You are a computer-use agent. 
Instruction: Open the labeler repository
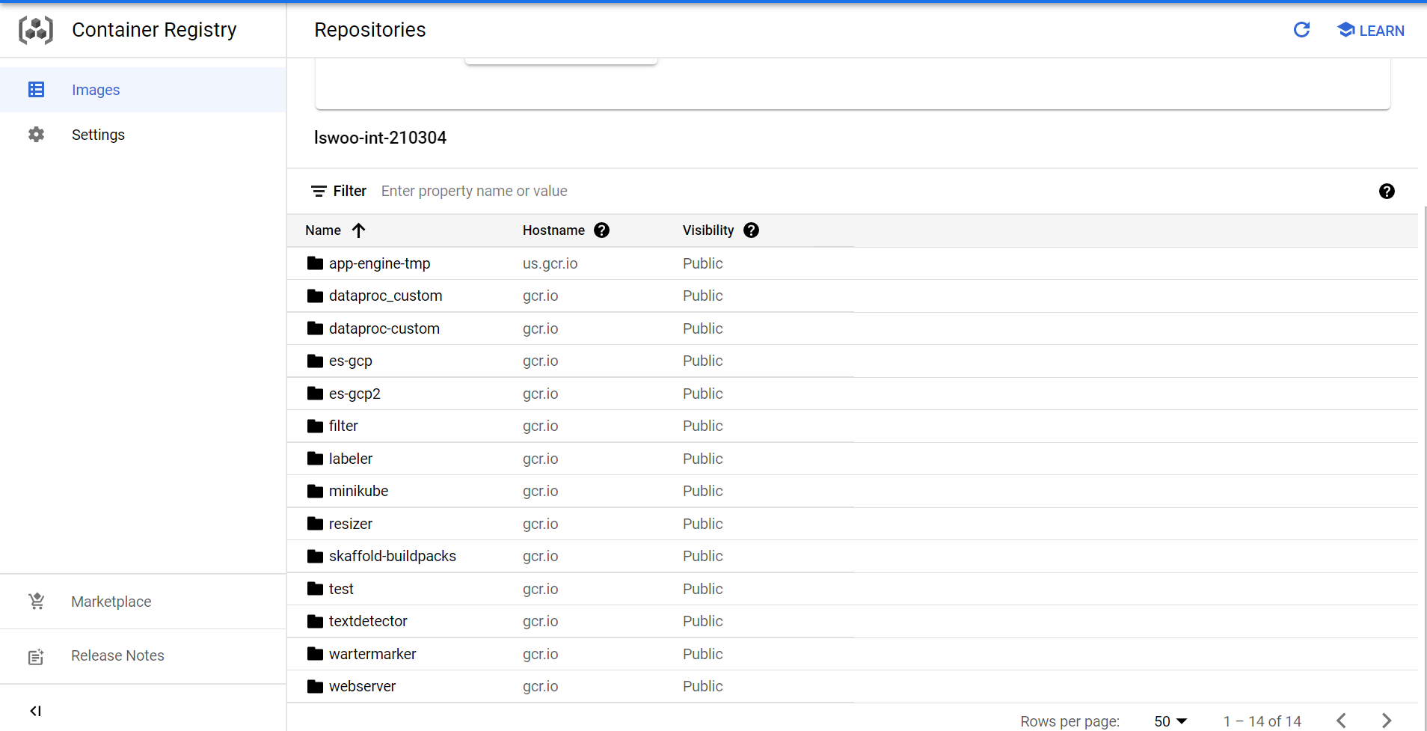[351, 459]
